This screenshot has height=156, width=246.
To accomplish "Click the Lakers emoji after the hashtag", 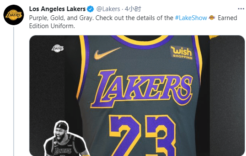I will click(212, 18).
